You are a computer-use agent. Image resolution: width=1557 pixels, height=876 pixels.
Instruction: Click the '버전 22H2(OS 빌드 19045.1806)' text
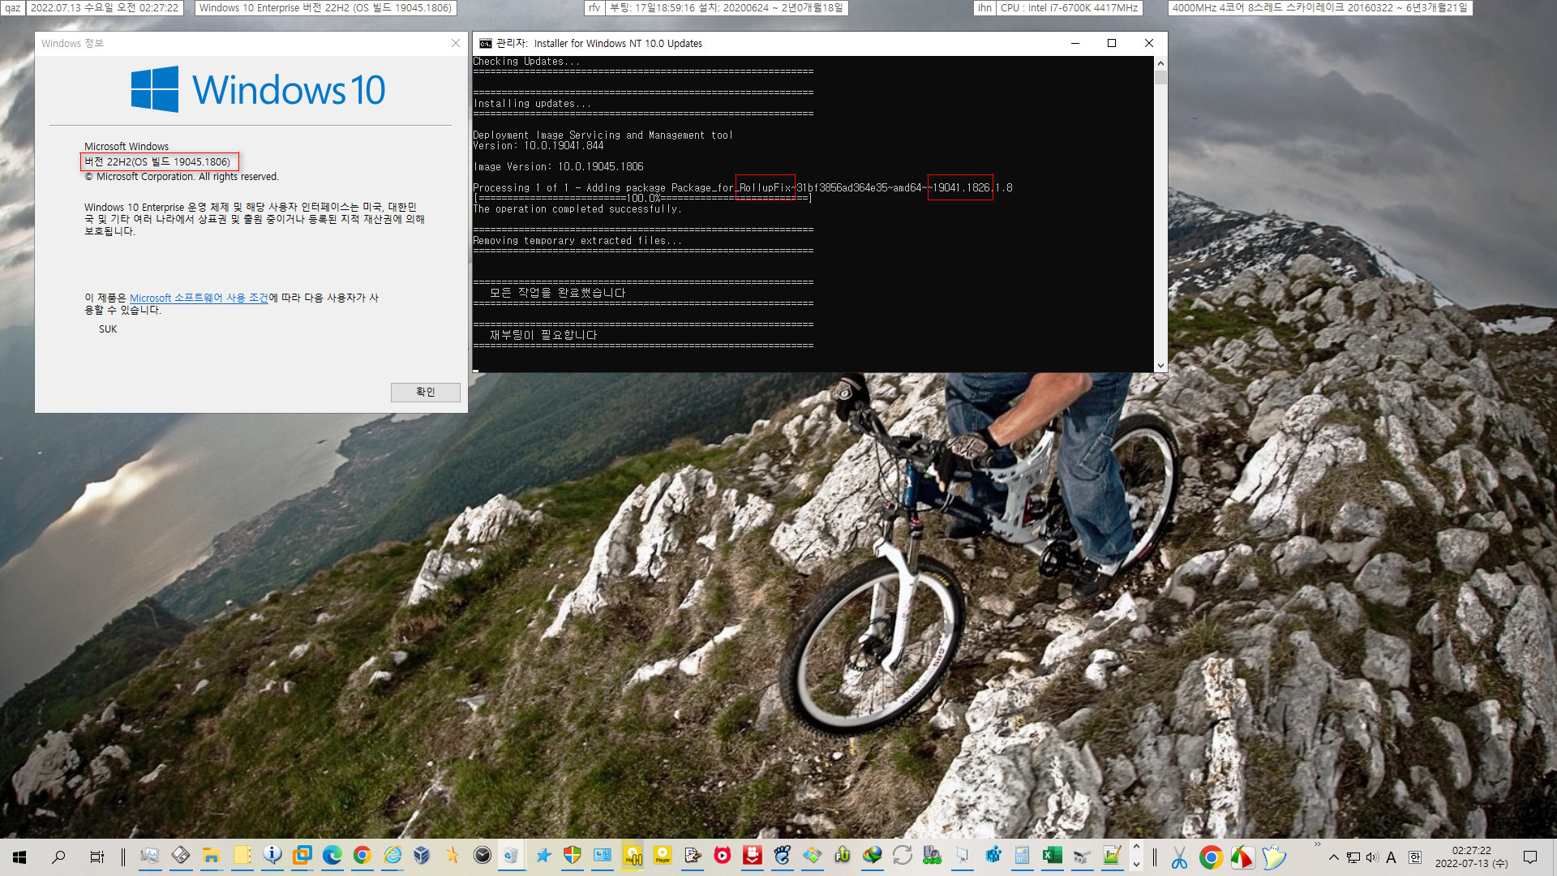[158, 161]
